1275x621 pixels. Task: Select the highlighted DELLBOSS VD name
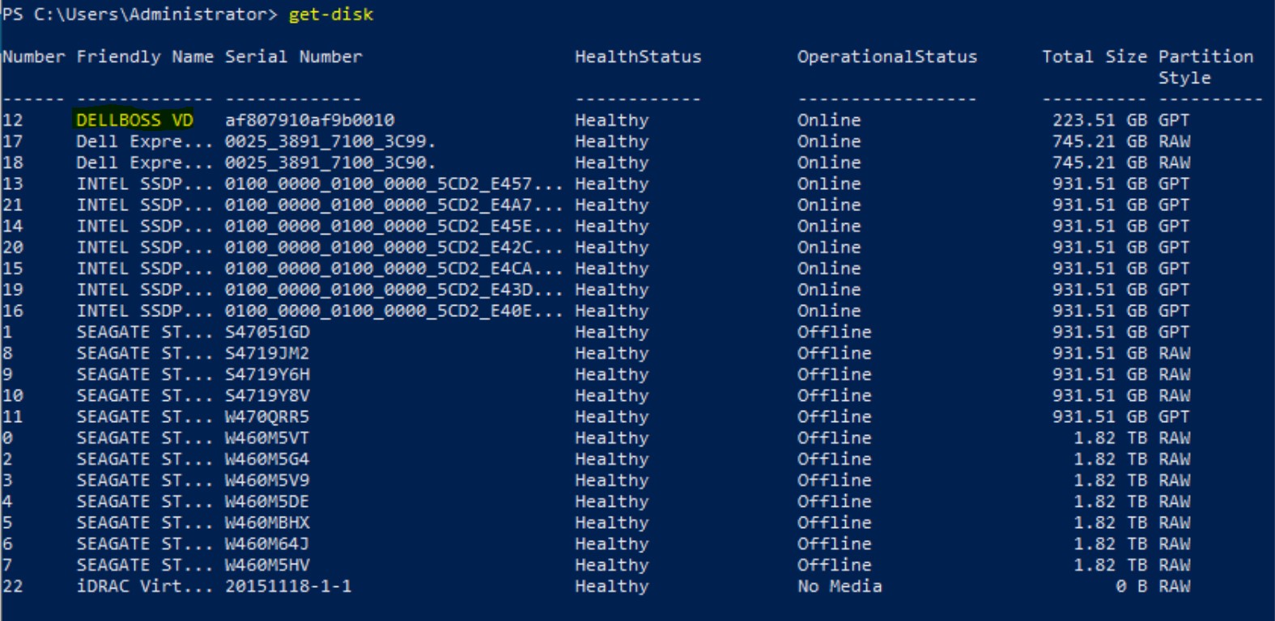[134, 120]
